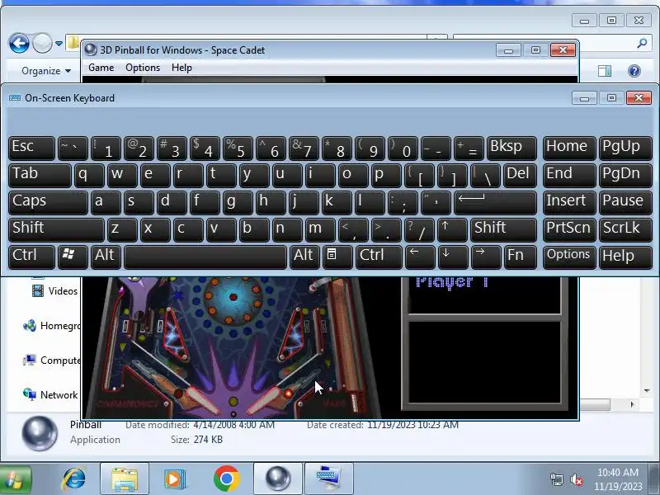Select Network in the navigation pane

[50, 395]
